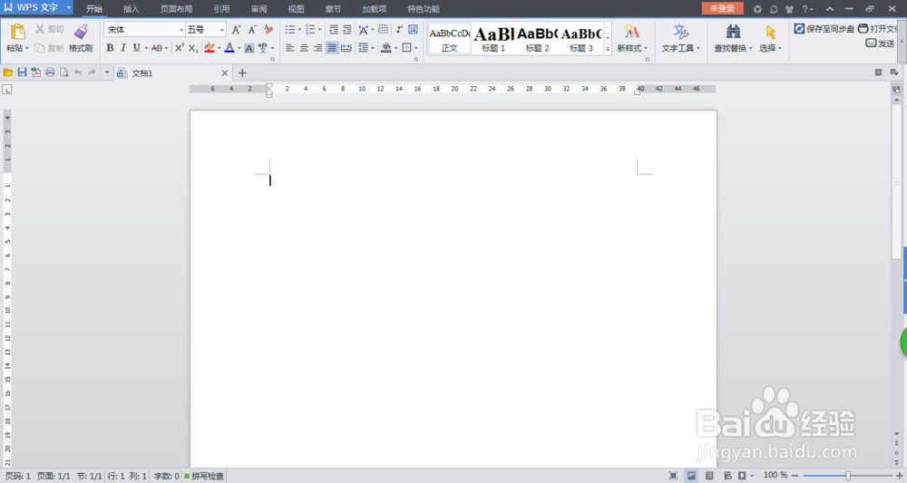907x483 pixels.
Task: Click 保存至同步盘 save to cloud button
Action: pos(824,28)
